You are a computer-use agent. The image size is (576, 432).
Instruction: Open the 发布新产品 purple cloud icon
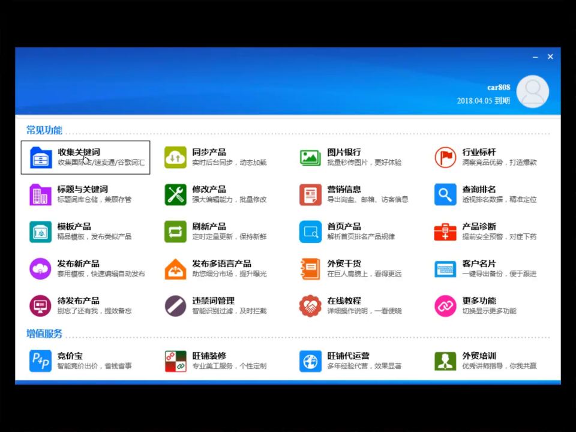tap(40, 269)
